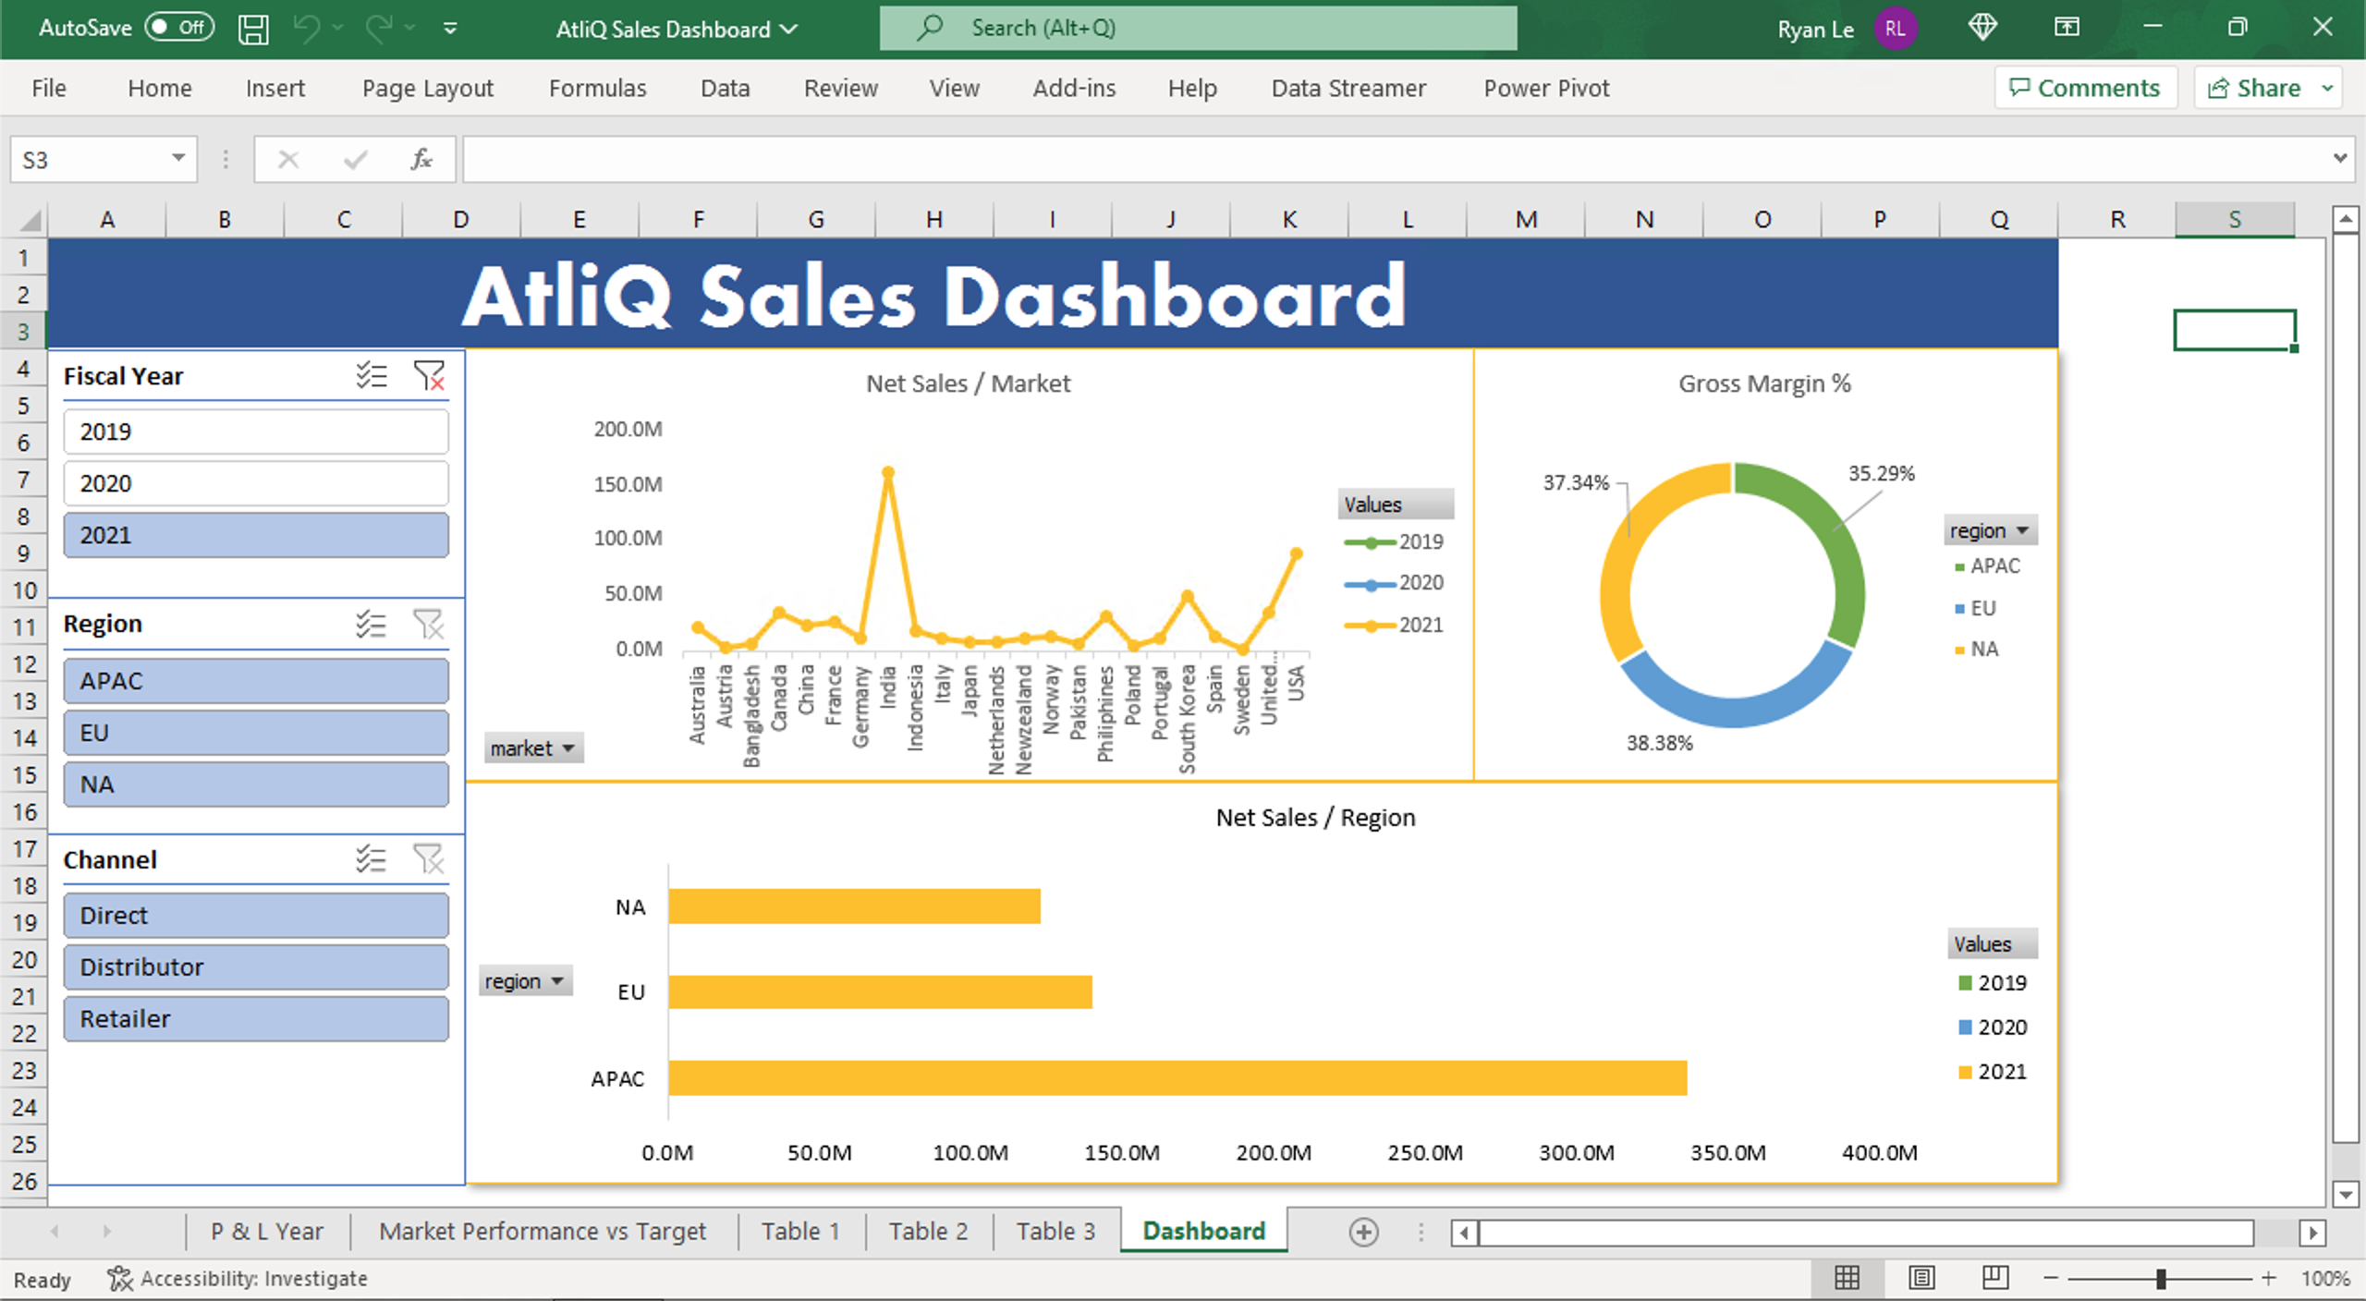This screenshot has width=2366, height=1301.
Task: Open the Power Pivot ribbon tab
Action: (1546, 89)
